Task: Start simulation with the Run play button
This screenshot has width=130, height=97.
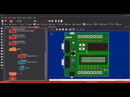Action: pyautogui.click(x=41, y=21)
